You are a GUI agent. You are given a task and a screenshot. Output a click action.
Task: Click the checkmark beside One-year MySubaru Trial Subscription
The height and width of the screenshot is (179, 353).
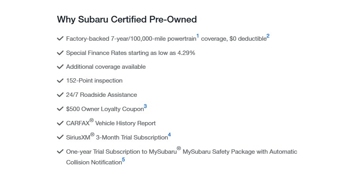point(60,152)
